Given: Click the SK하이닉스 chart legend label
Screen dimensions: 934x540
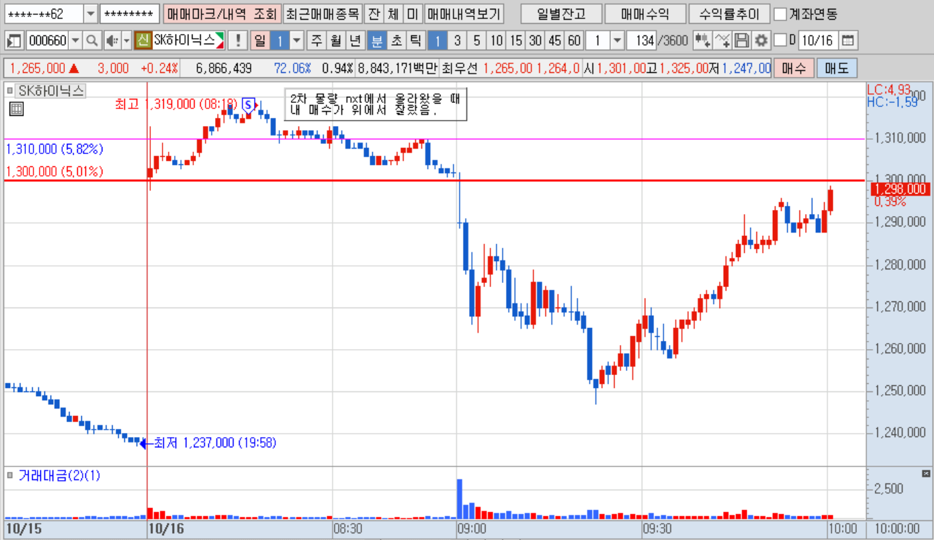Looking at the screenshot, I should pyautogui.click(x=51, y=90).
